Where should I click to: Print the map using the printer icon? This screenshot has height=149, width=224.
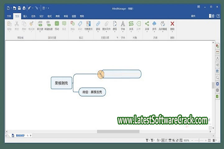coord(24,8)
